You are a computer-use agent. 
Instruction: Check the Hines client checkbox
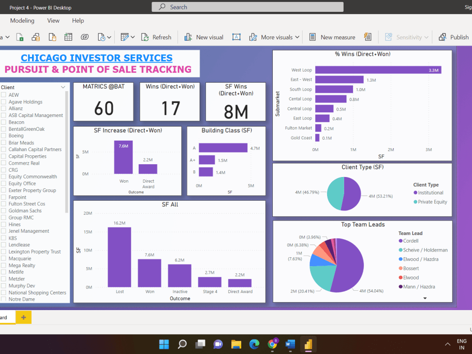pos(4,224)
